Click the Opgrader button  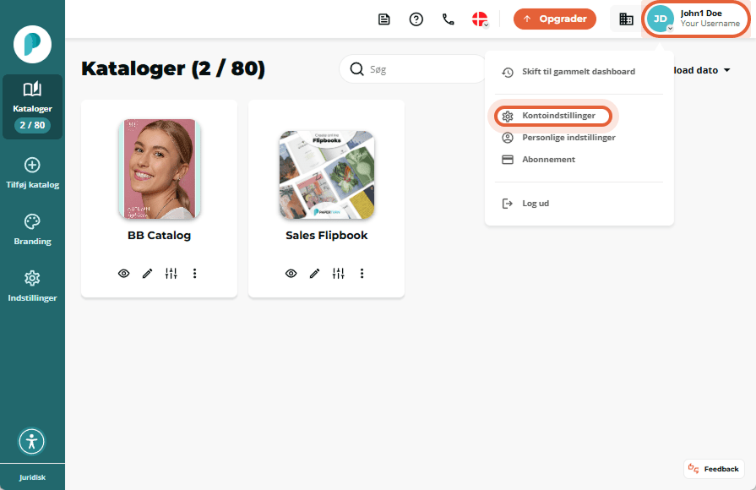click(x=555, y=19)
